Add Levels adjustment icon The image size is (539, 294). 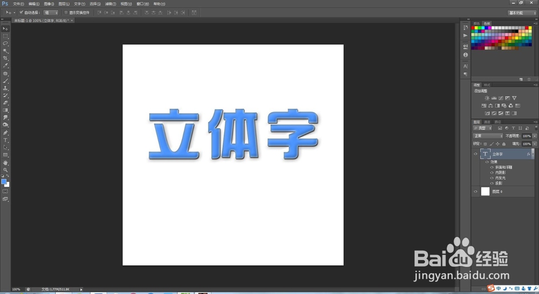point(494,98)
